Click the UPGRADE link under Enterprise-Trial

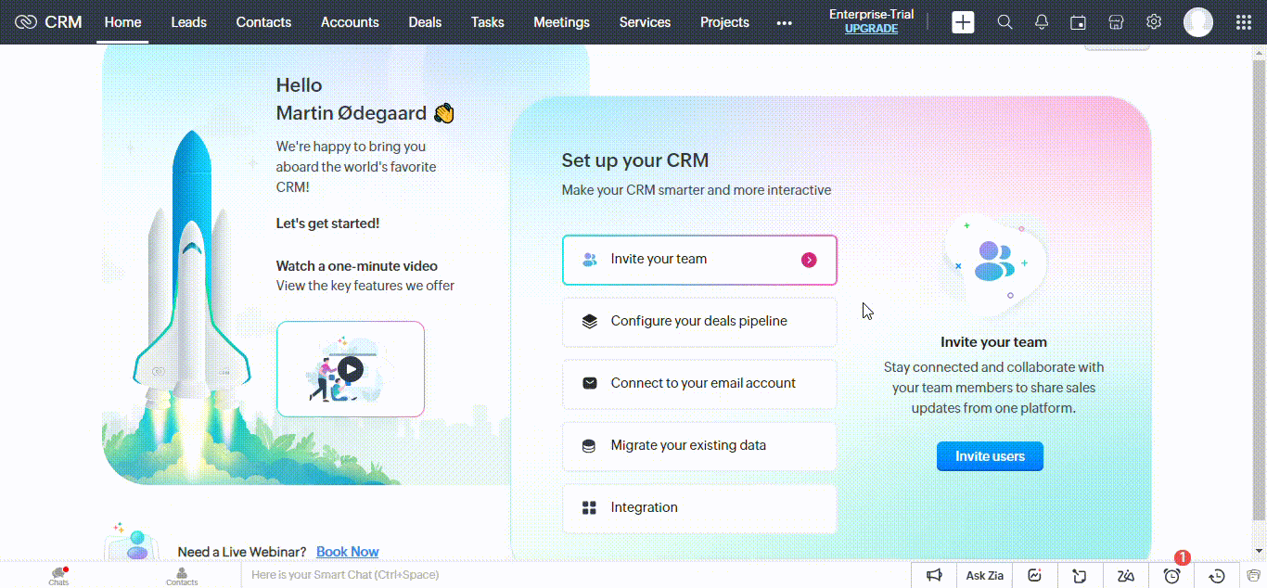871,29
